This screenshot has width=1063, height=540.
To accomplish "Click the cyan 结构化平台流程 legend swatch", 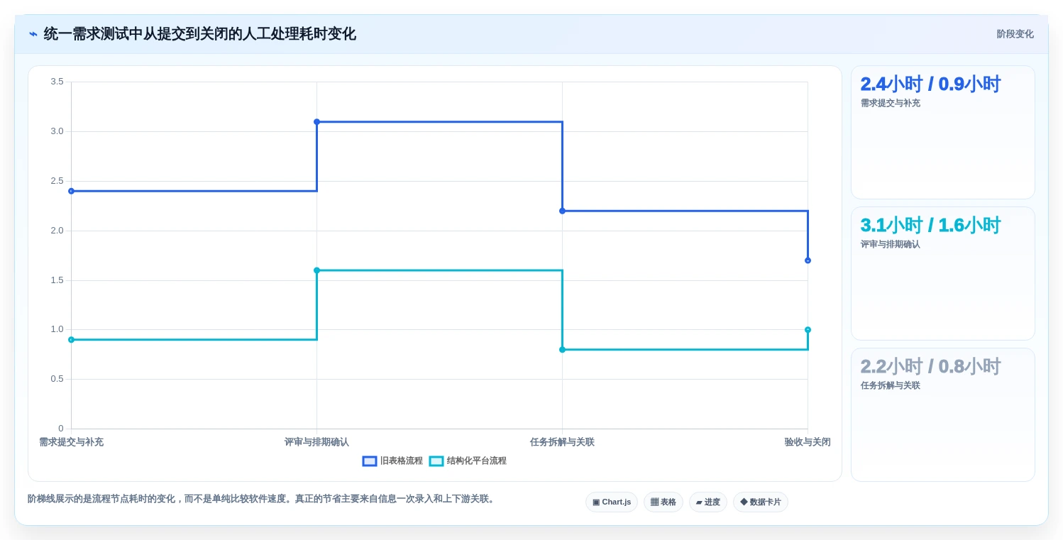I will 436,461.
